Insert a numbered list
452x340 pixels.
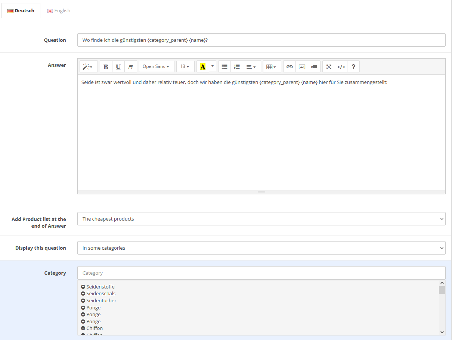tap(237, 67)
